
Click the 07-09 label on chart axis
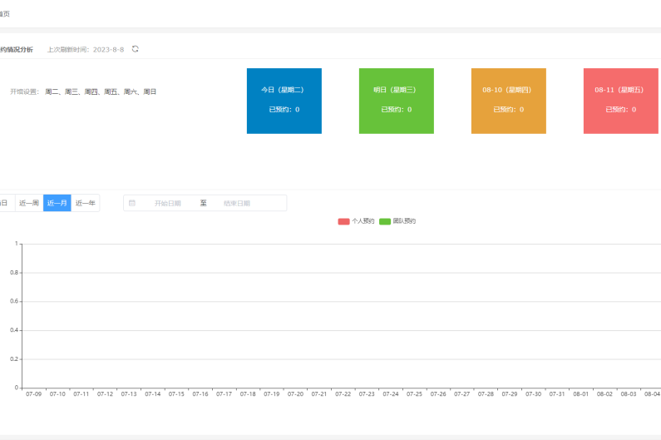click(34, 394)
